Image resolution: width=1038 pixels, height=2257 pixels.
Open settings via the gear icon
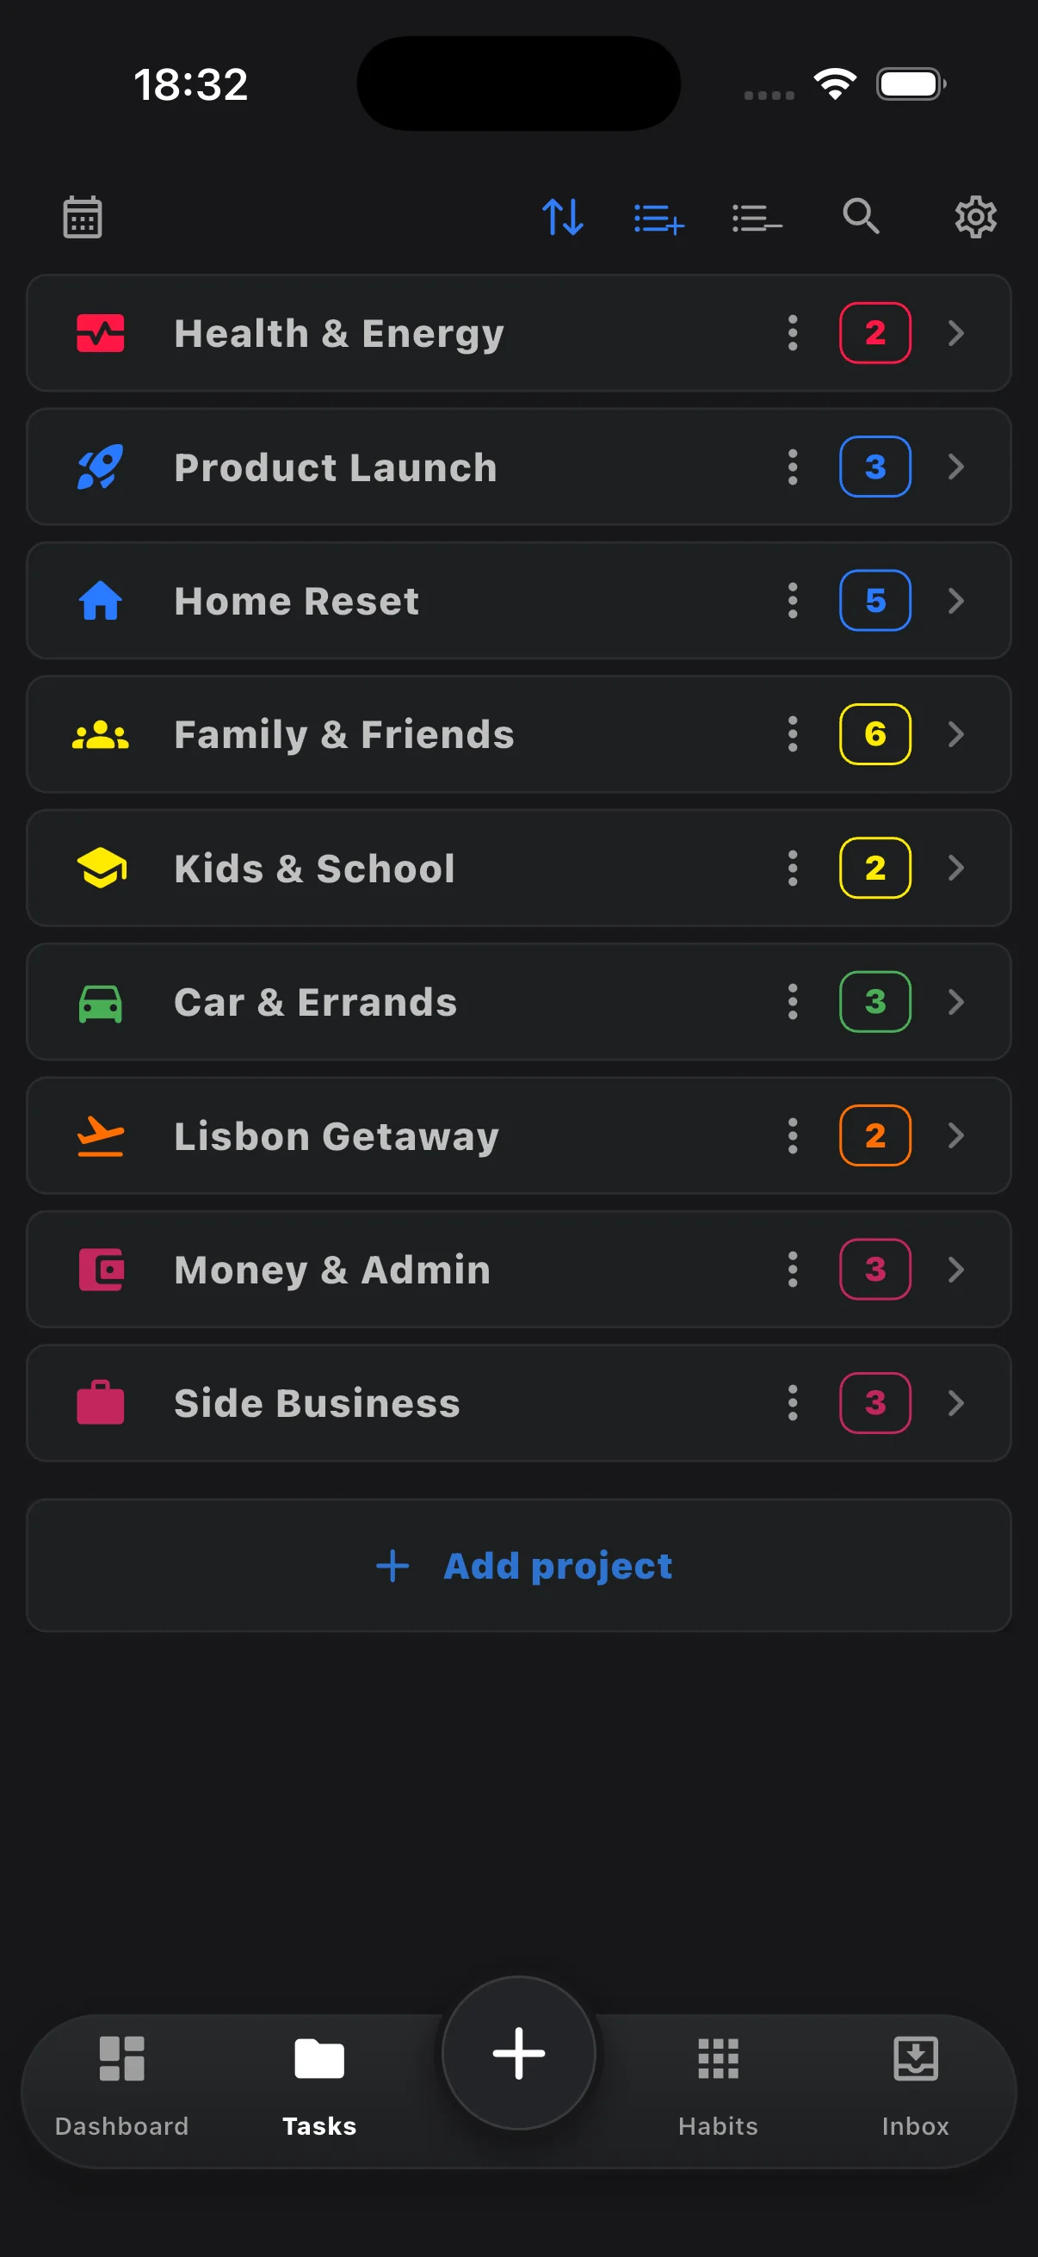(975, 216)
